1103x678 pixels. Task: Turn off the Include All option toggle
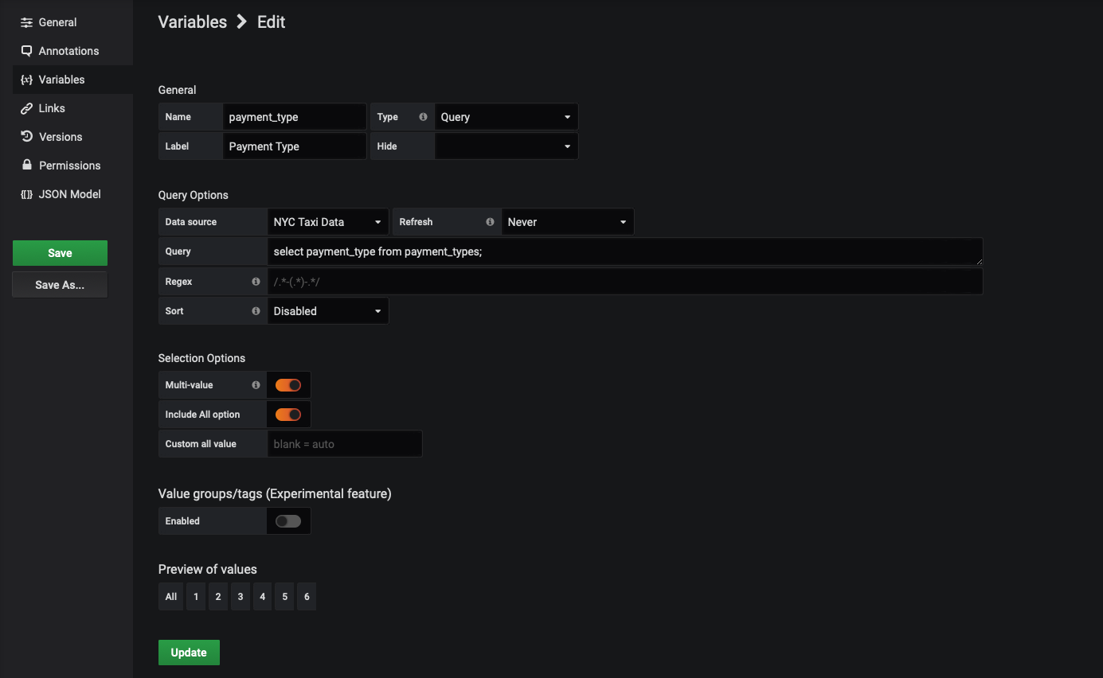288,414
